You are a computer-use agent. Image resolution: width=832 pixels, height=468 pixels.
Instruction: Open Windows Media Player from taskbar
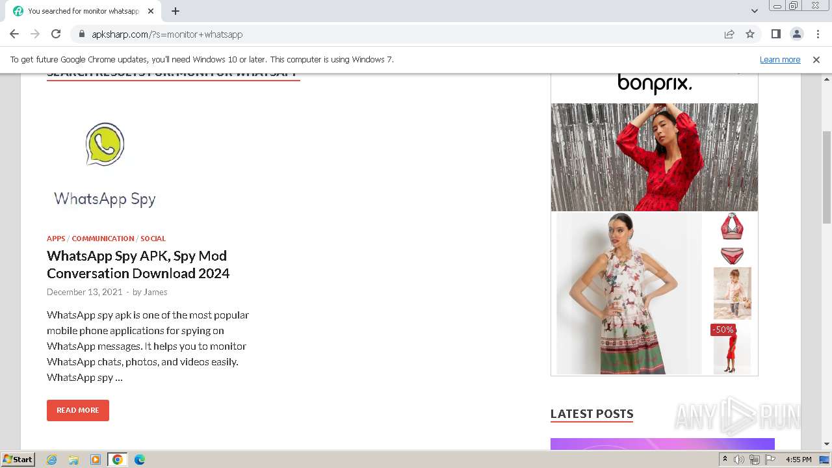point(96,460)
